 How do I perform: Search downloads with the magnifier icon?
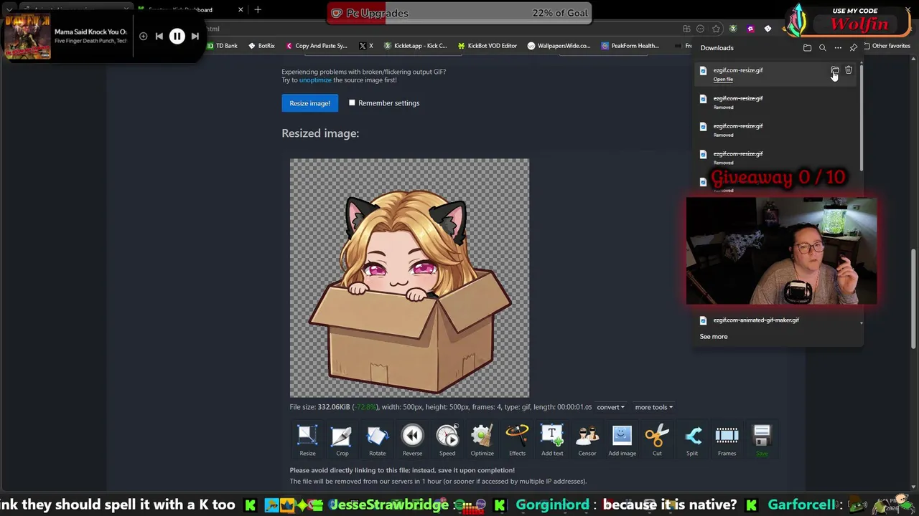tap(823, 48)
